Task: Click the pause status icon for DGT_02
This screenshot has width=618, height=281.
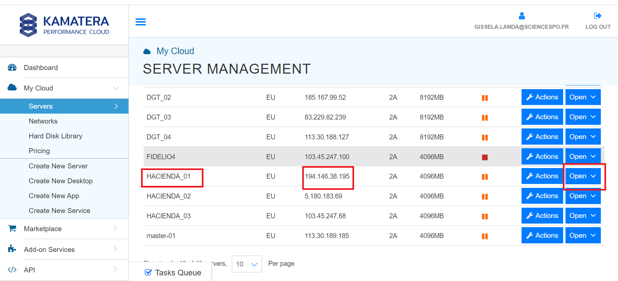Action: [x=485, y=98]
